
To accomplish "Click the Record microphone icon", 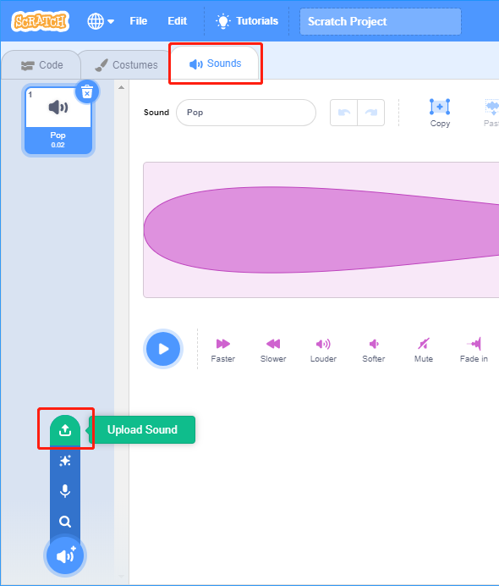I will click(65, 491).
